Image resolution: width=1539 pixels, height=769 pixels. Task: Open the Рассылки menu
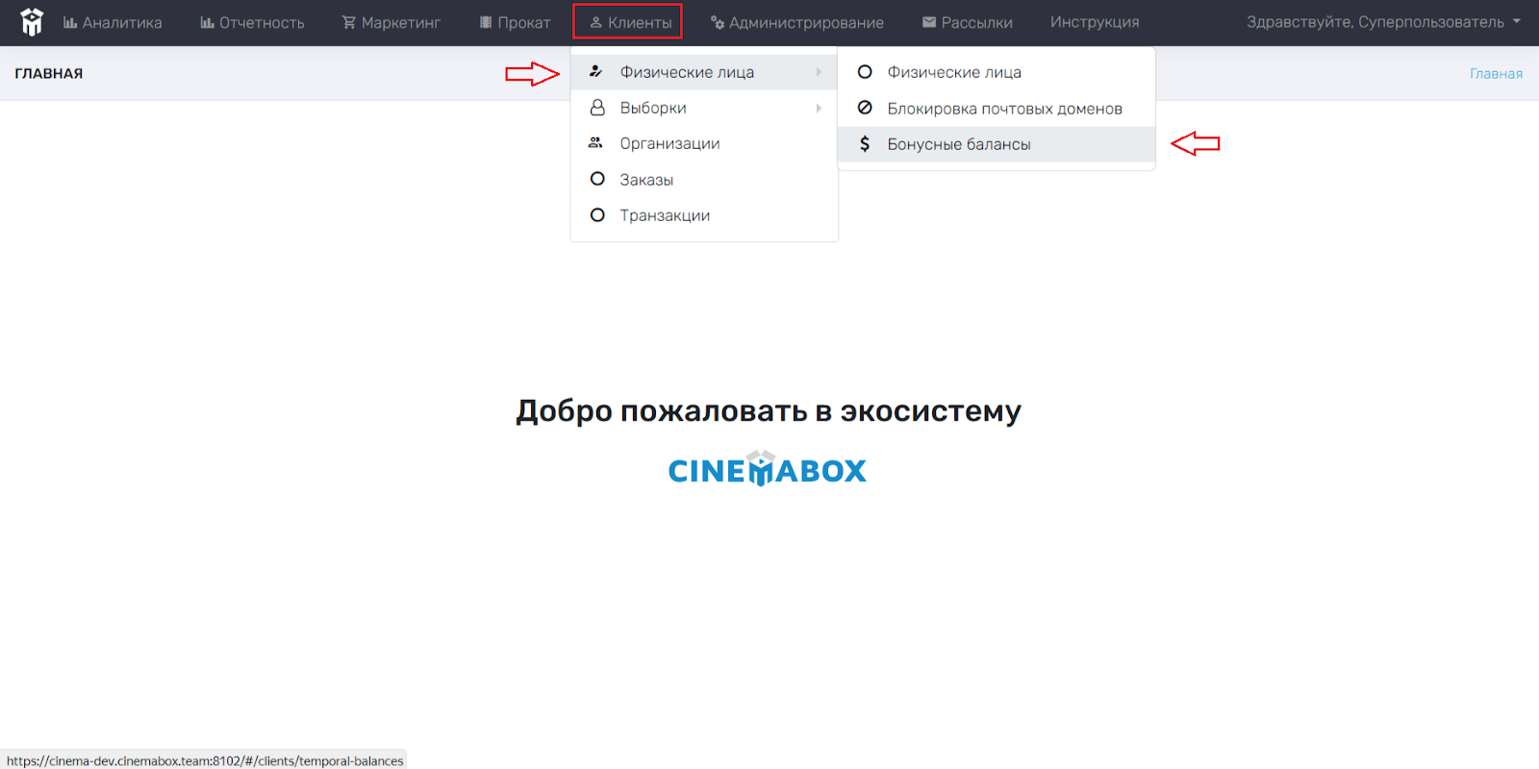tap(968, 22)
